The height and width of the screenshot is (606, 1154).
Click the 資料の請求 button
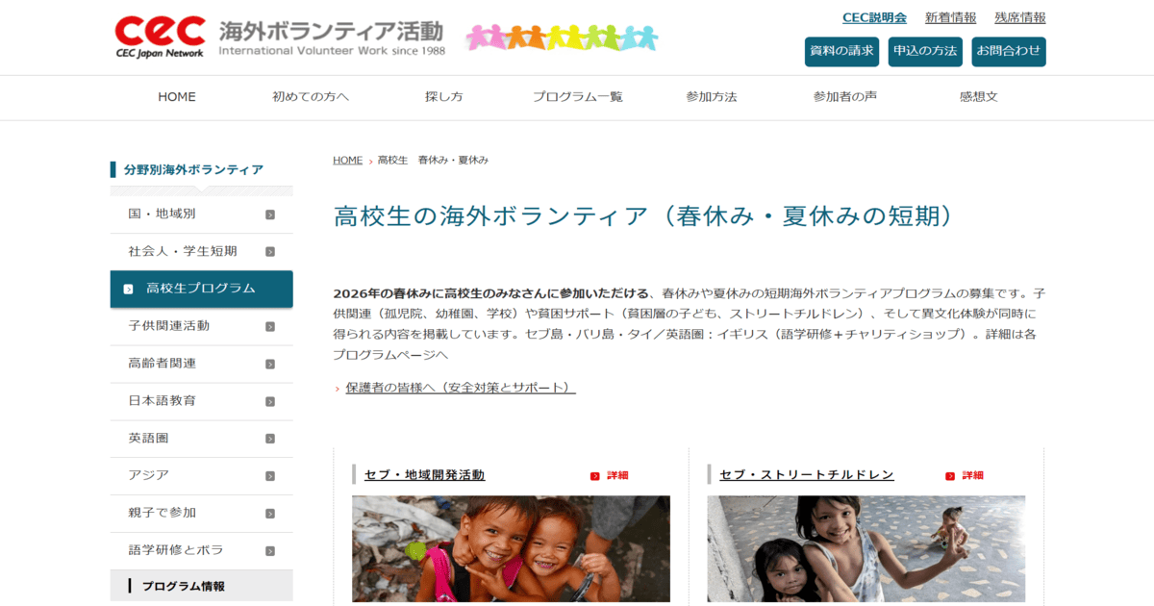point(841,52)
